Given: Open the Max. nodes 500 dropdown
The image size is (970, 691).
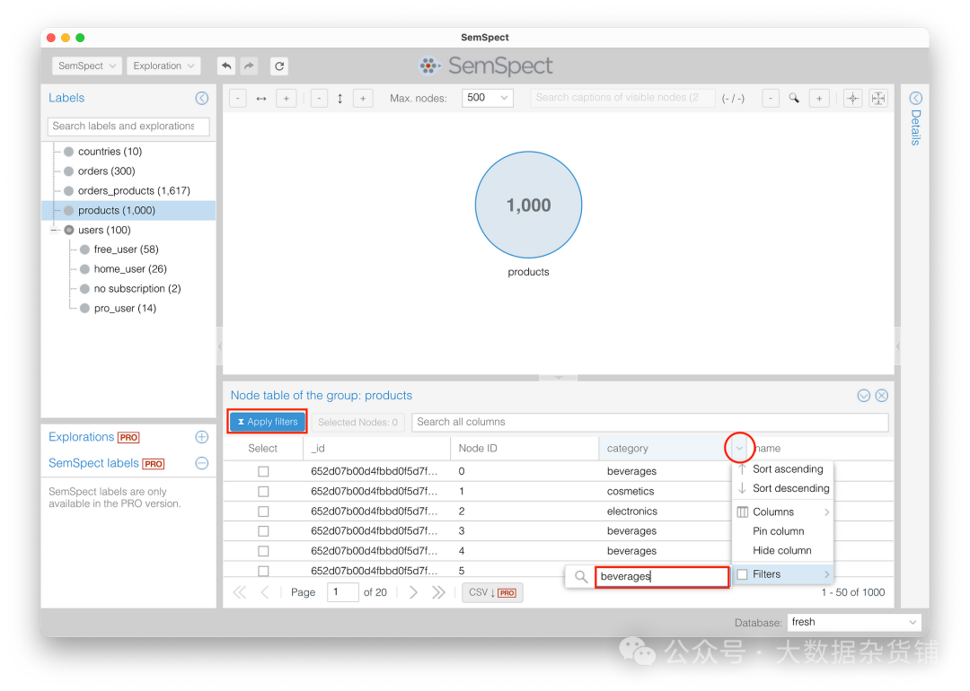Looking at the screenshot, I should tap(488, 98).
